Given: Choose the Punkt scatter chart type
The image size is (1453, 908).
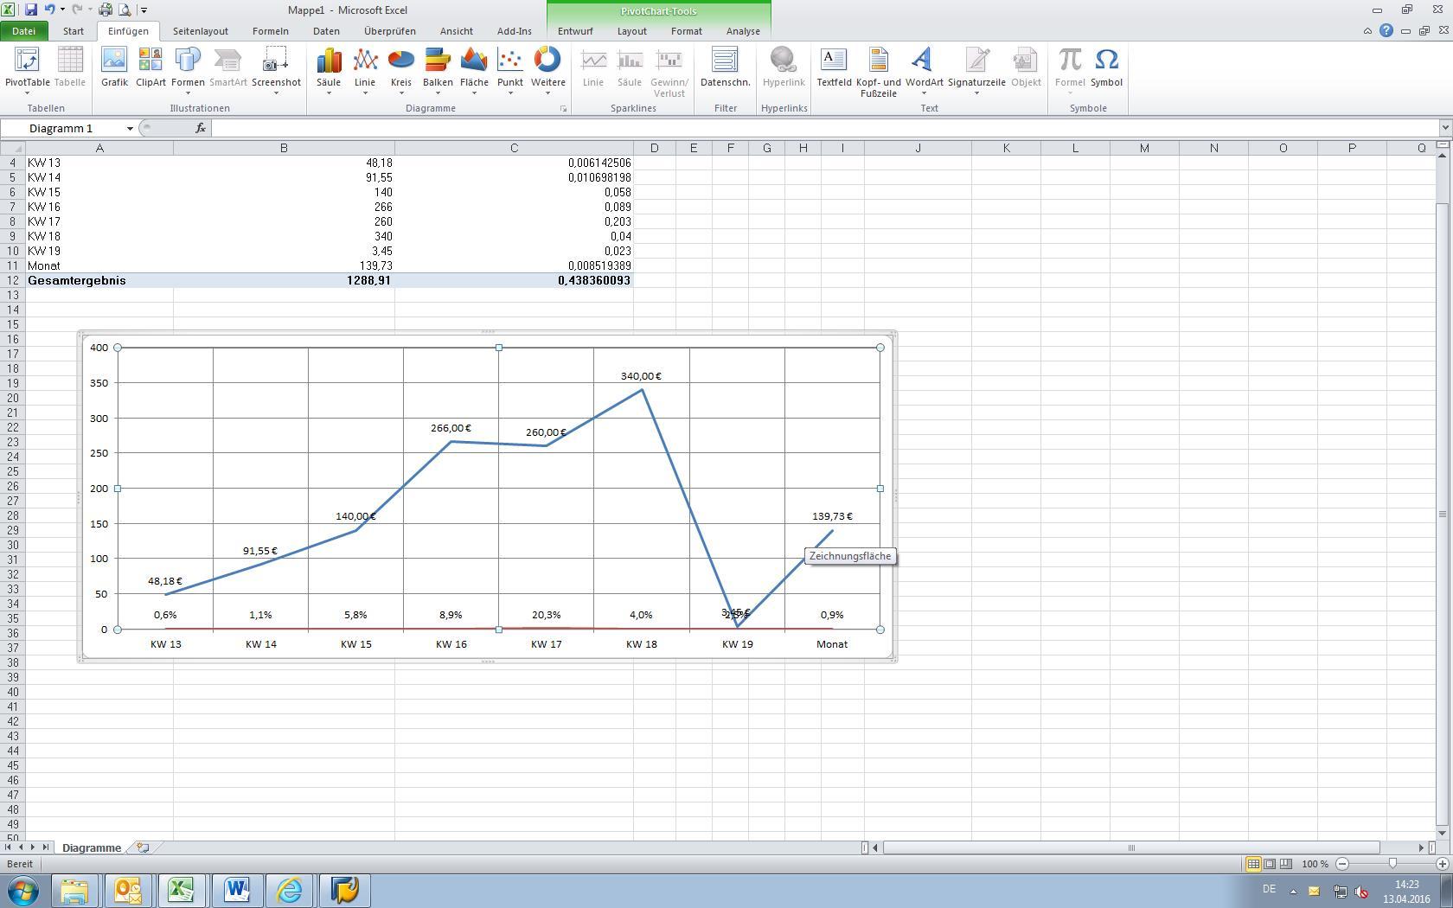Looking at the screenshot, I should point(510,69).
